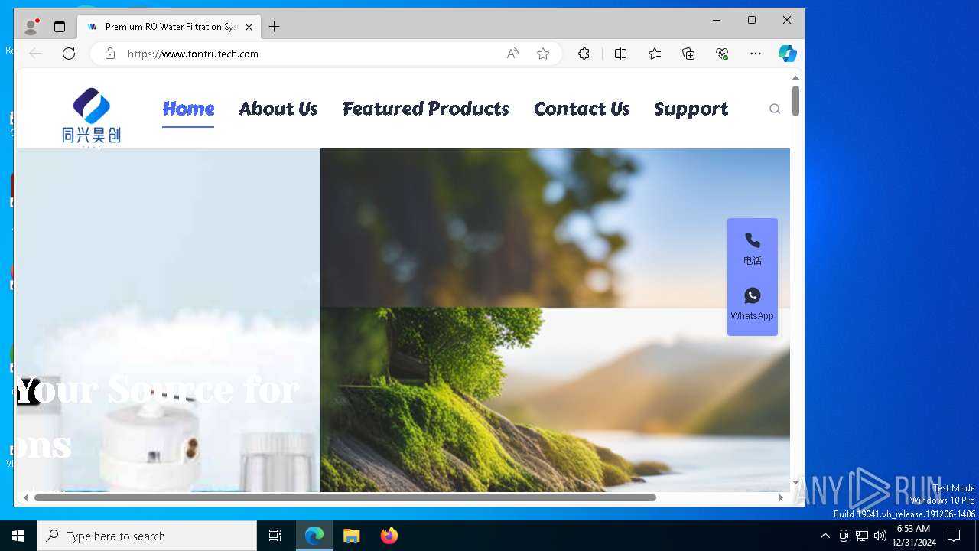The width and height of the screenshot is (979, 551).
Task: View site information lock icon
Action: tap(110, 54)
